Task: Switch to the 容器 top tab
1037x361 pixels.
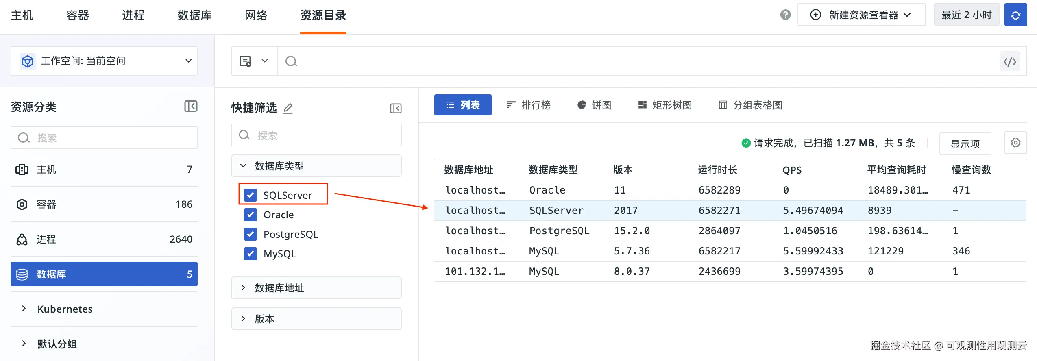Action: pos(78,15)
